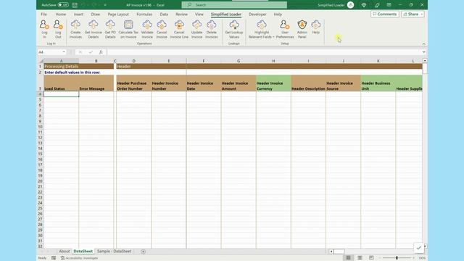Image resolution: width=464 pixels, height=261 pixels.
Task: Switch to Normal view in status bar
Action: [348, 258]
